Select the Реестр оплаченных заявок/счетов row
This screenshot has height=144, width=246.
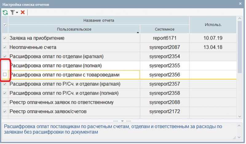tap(119, 111)
